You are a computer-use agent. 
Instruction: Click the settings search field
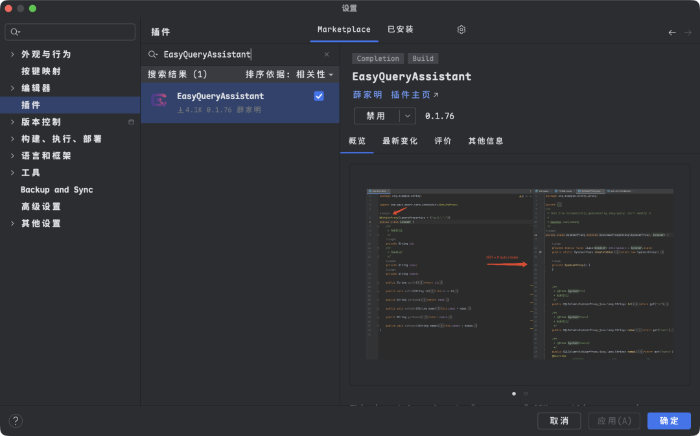coord(70,32)
